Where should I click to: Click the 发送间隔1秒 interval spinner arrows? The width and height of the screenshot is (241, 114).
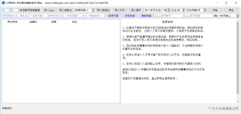(x=205, y=10)
